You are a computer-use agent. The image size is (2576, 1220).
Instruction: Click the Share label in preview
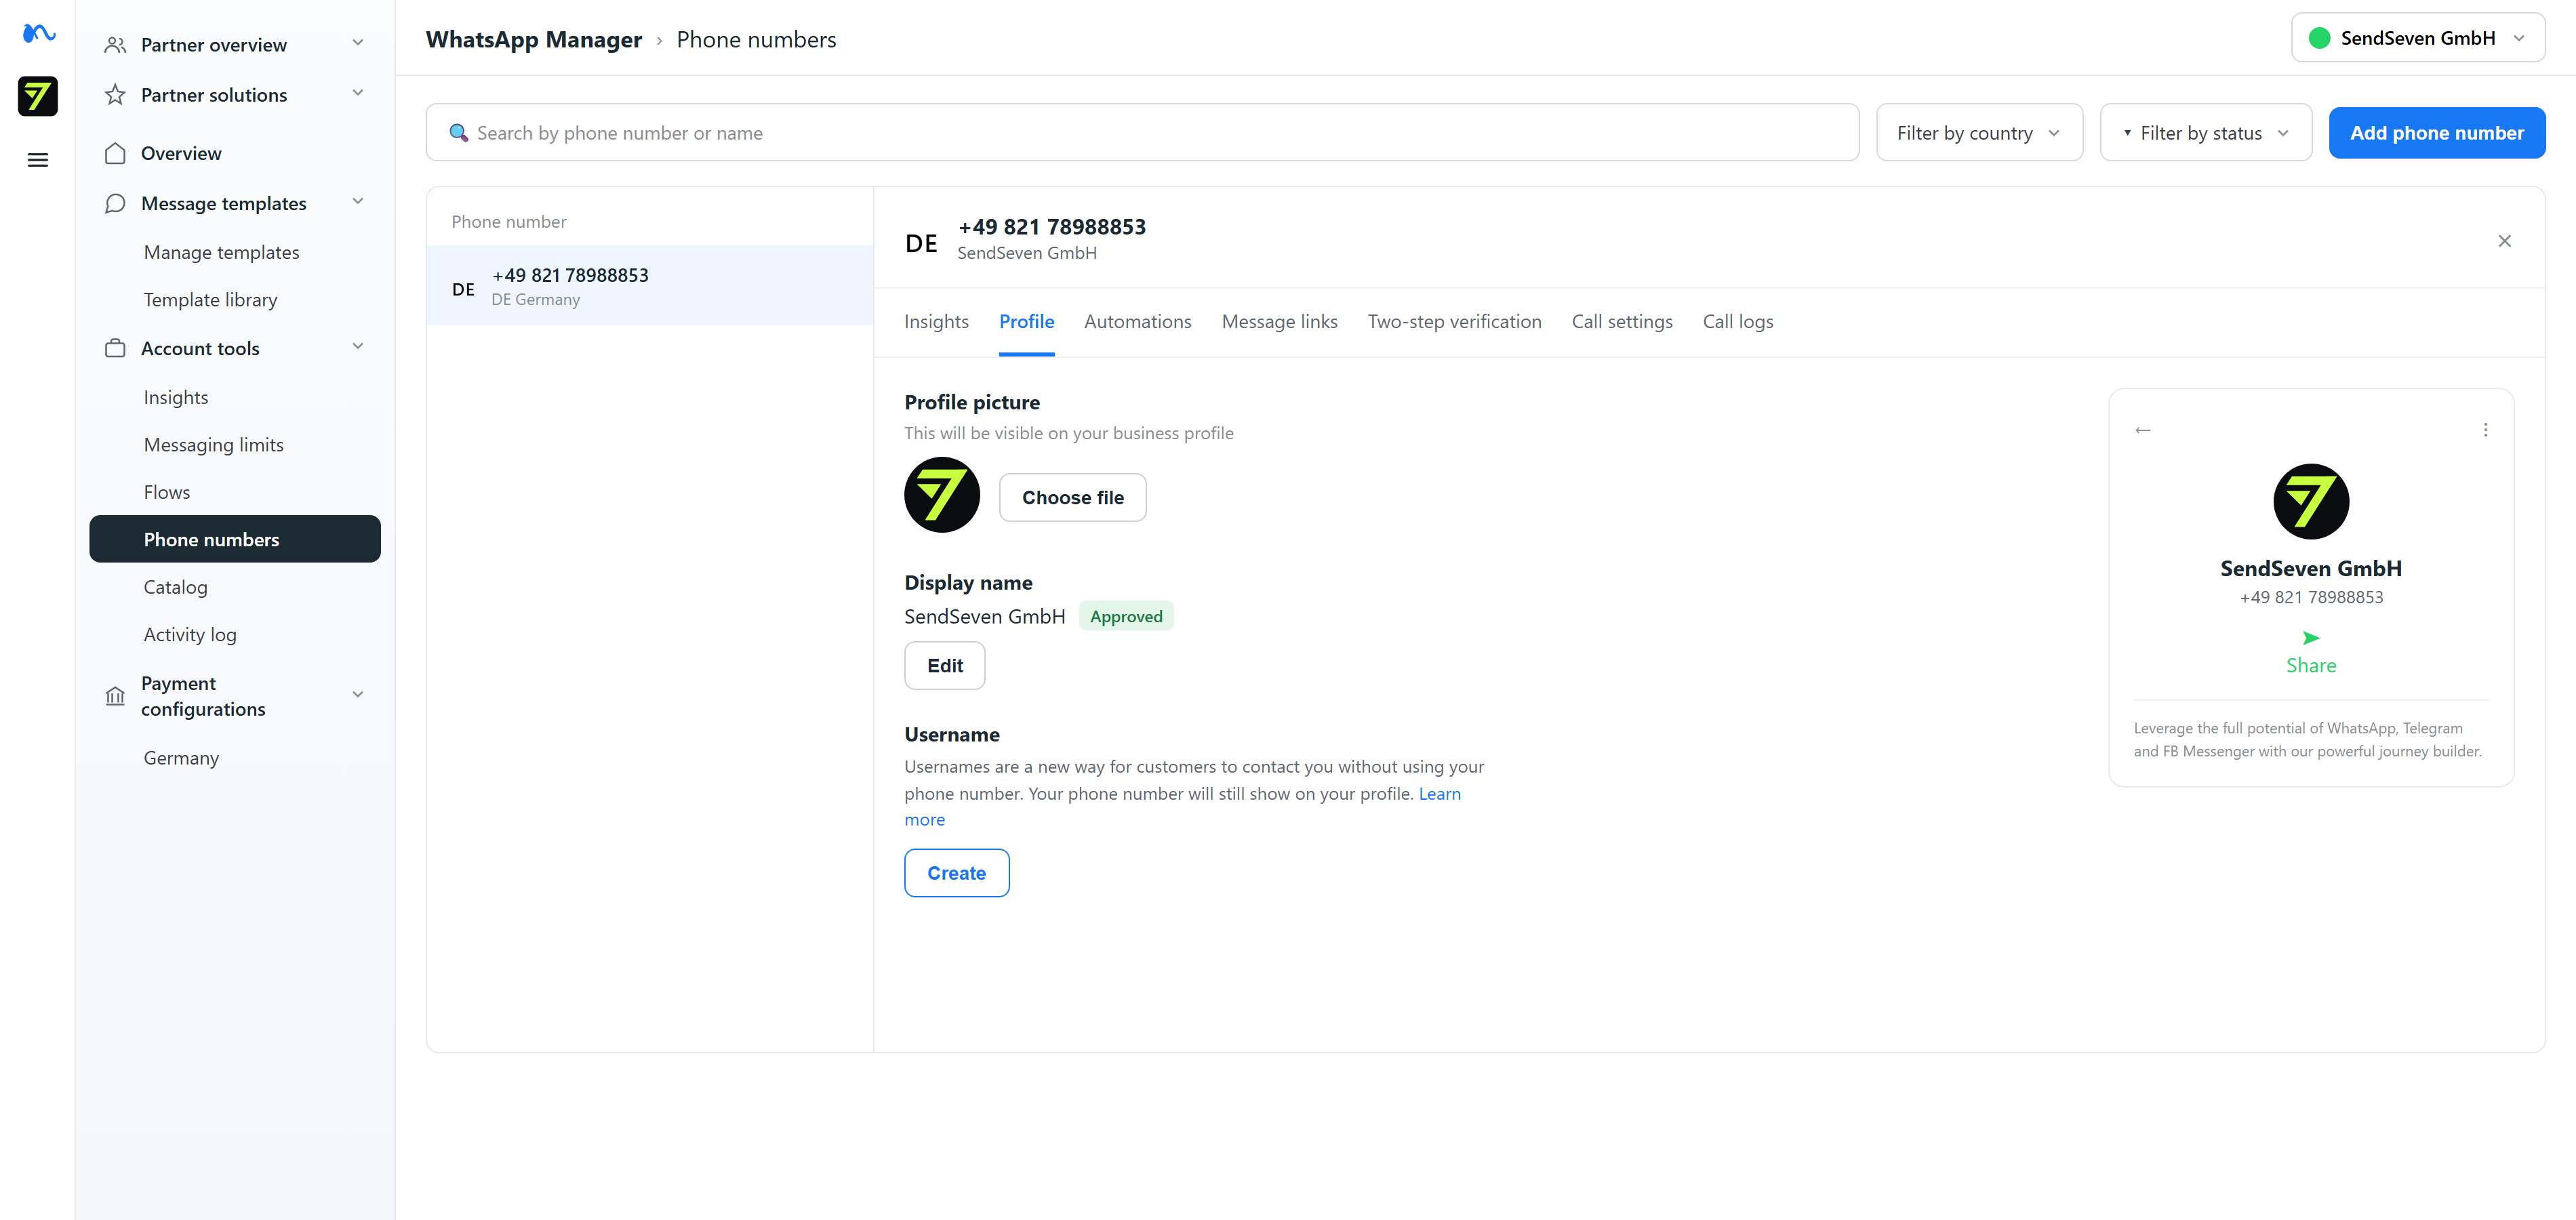[x=2310, y=665]
